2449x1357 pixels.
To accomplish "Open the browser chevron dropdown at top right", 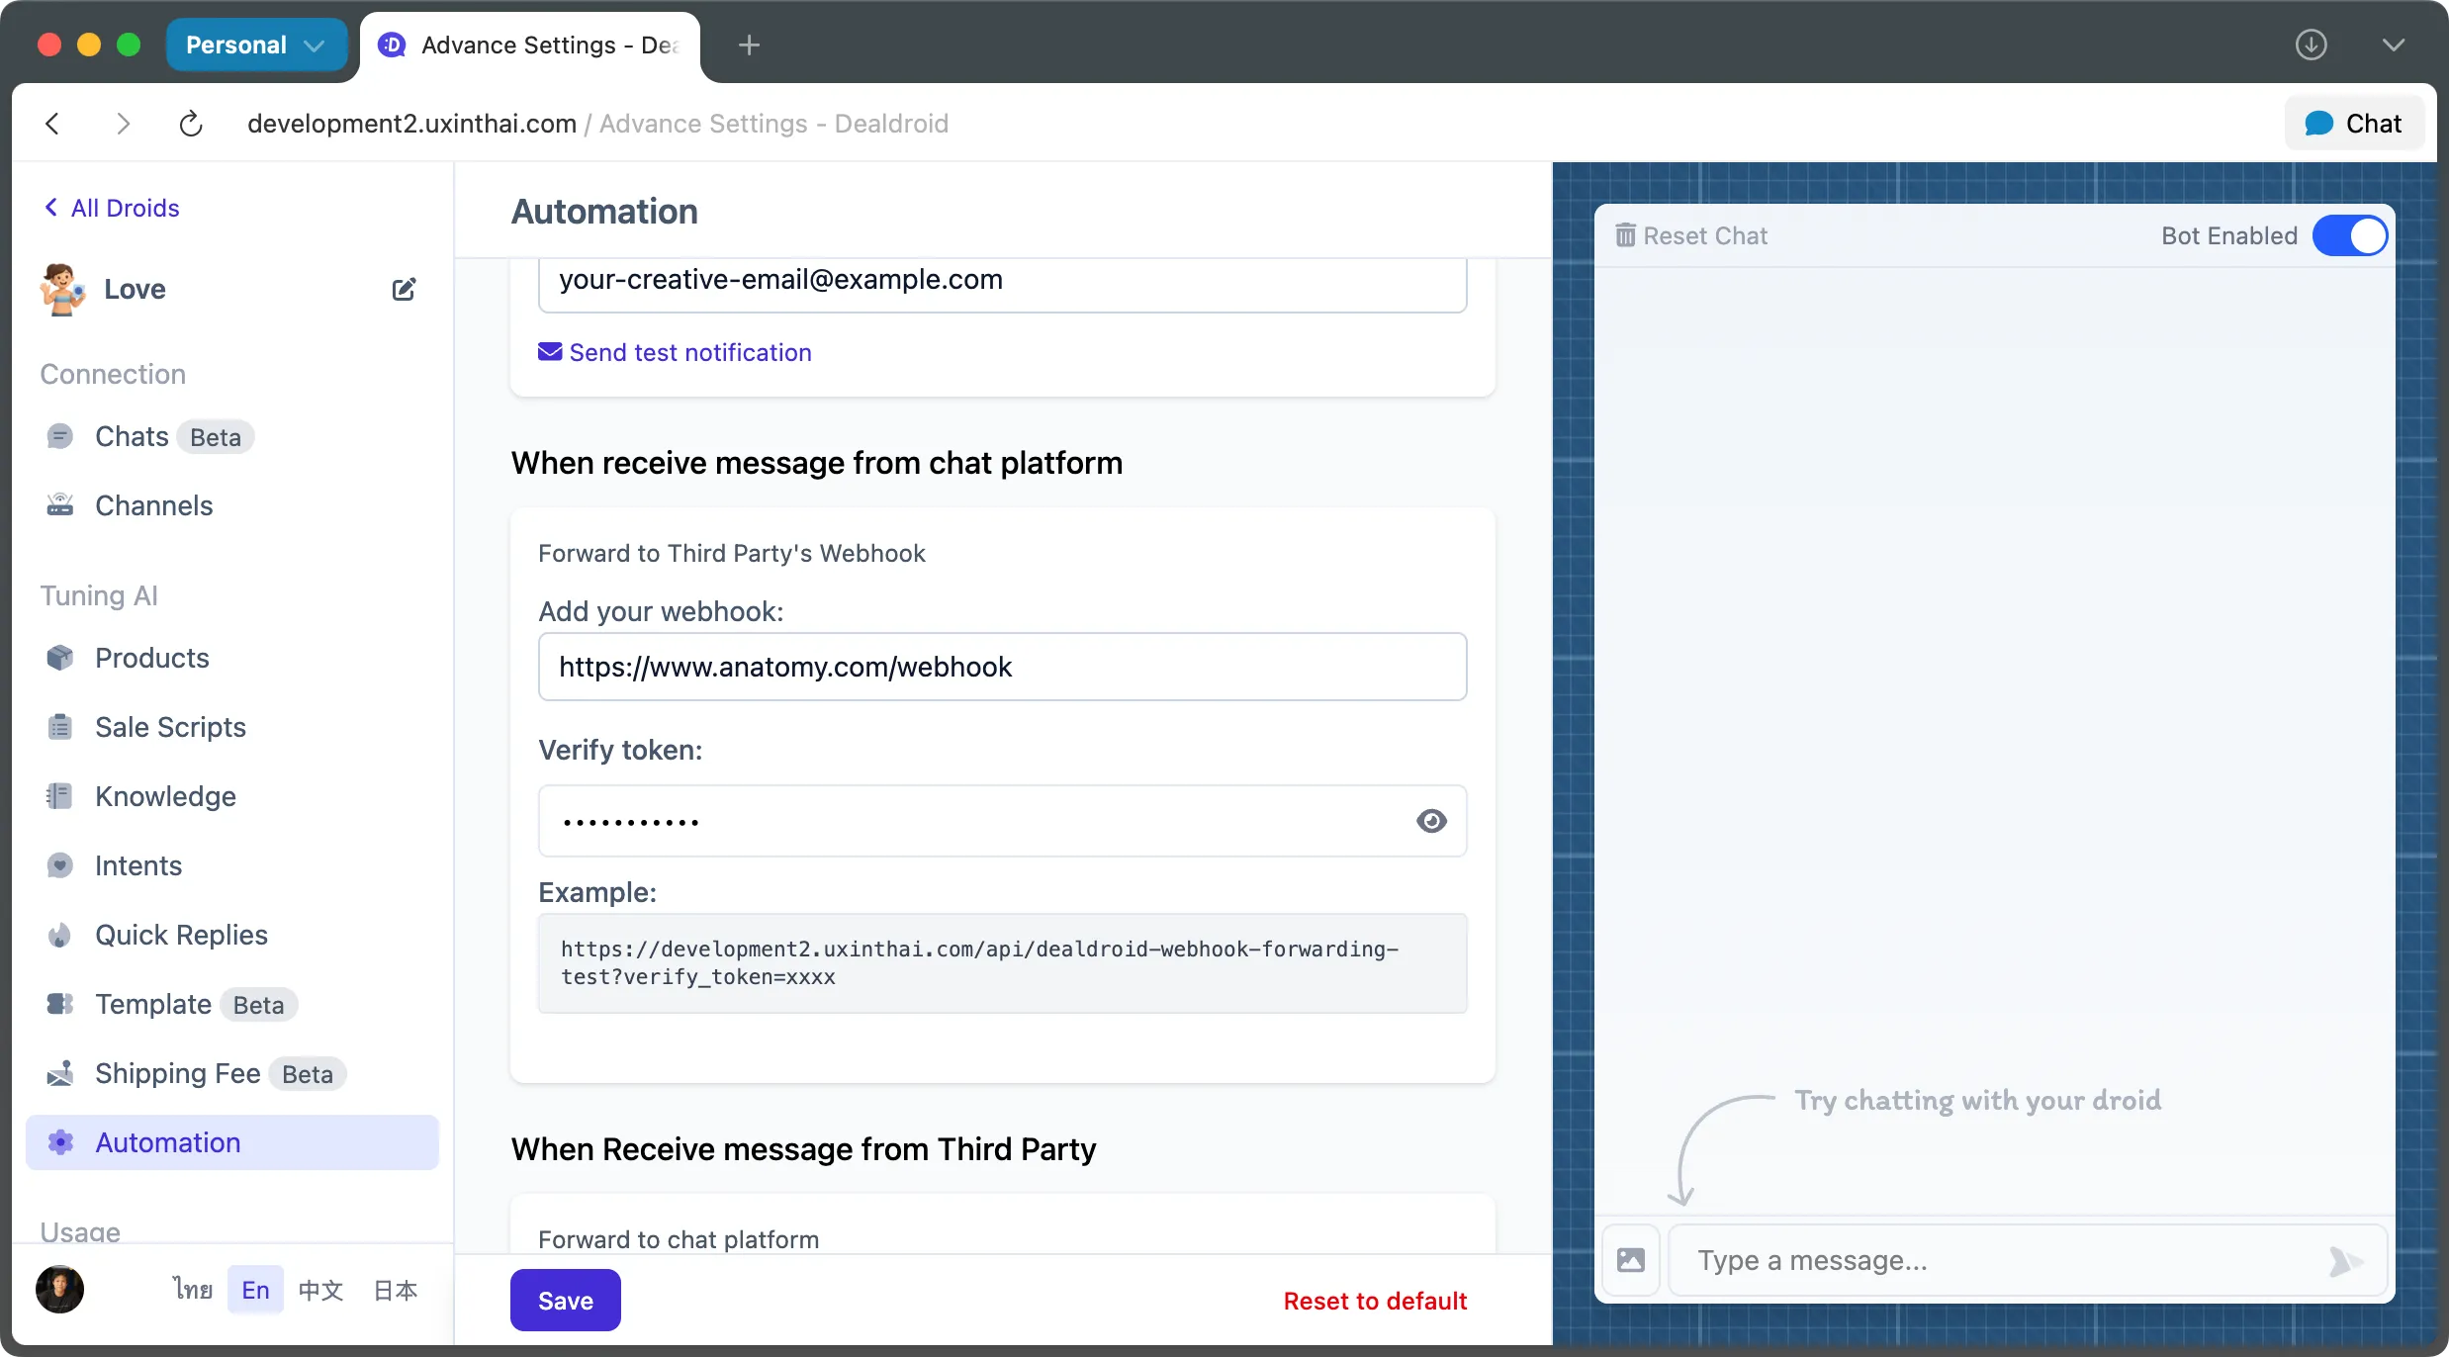I will point(2395,45).
